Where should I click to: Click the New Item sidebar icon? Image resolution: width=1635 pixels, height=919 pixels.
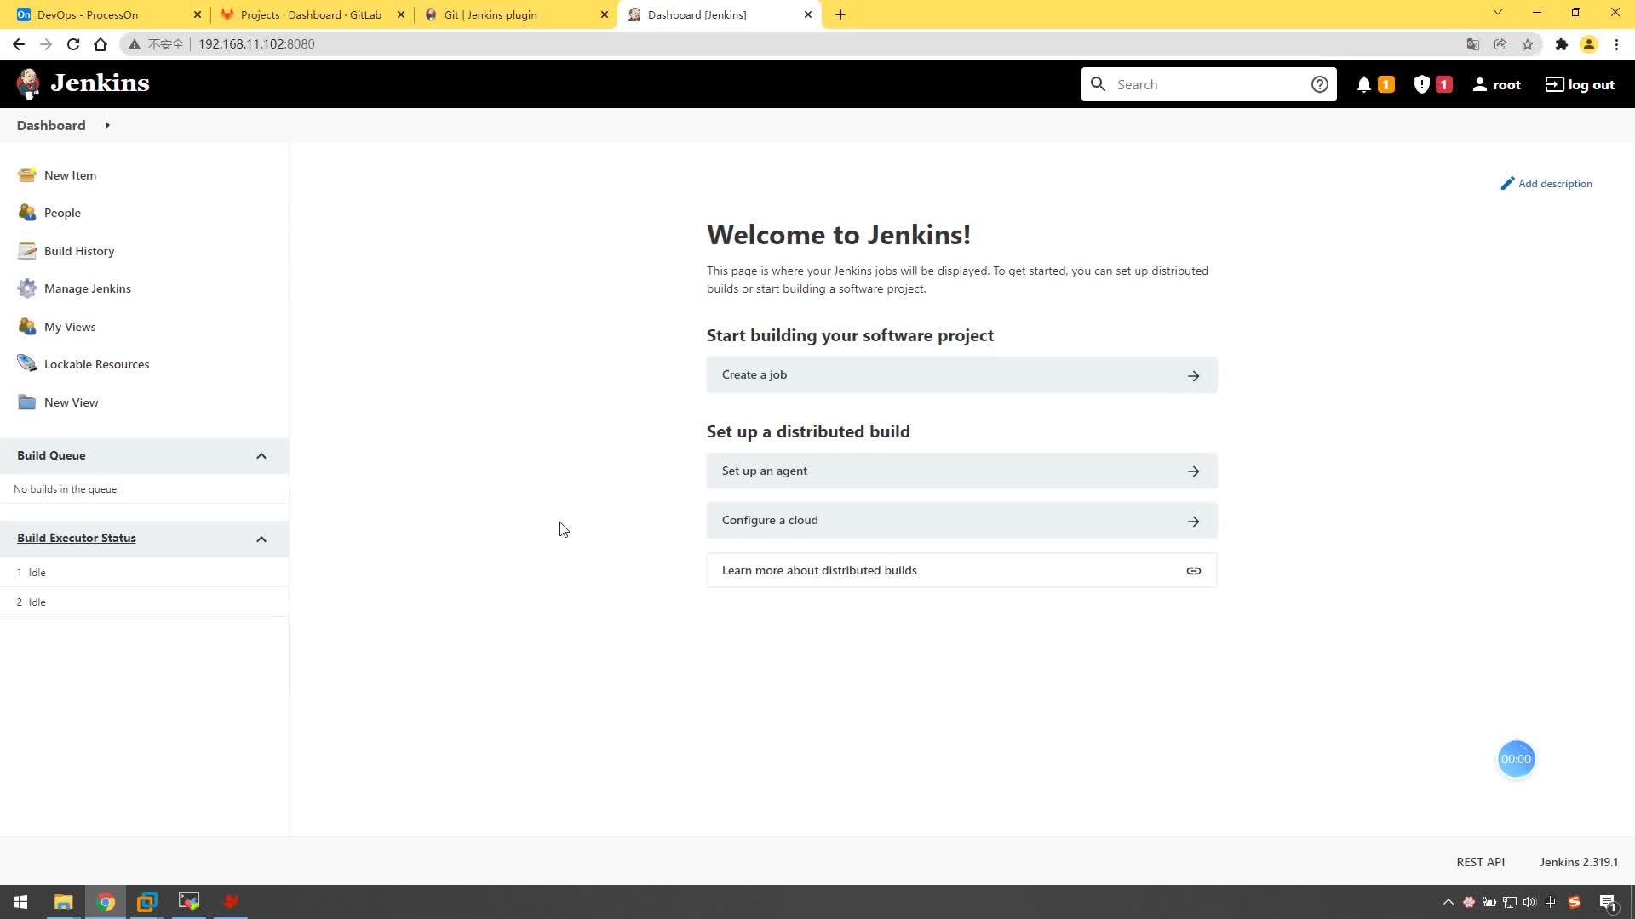[28, 174]
